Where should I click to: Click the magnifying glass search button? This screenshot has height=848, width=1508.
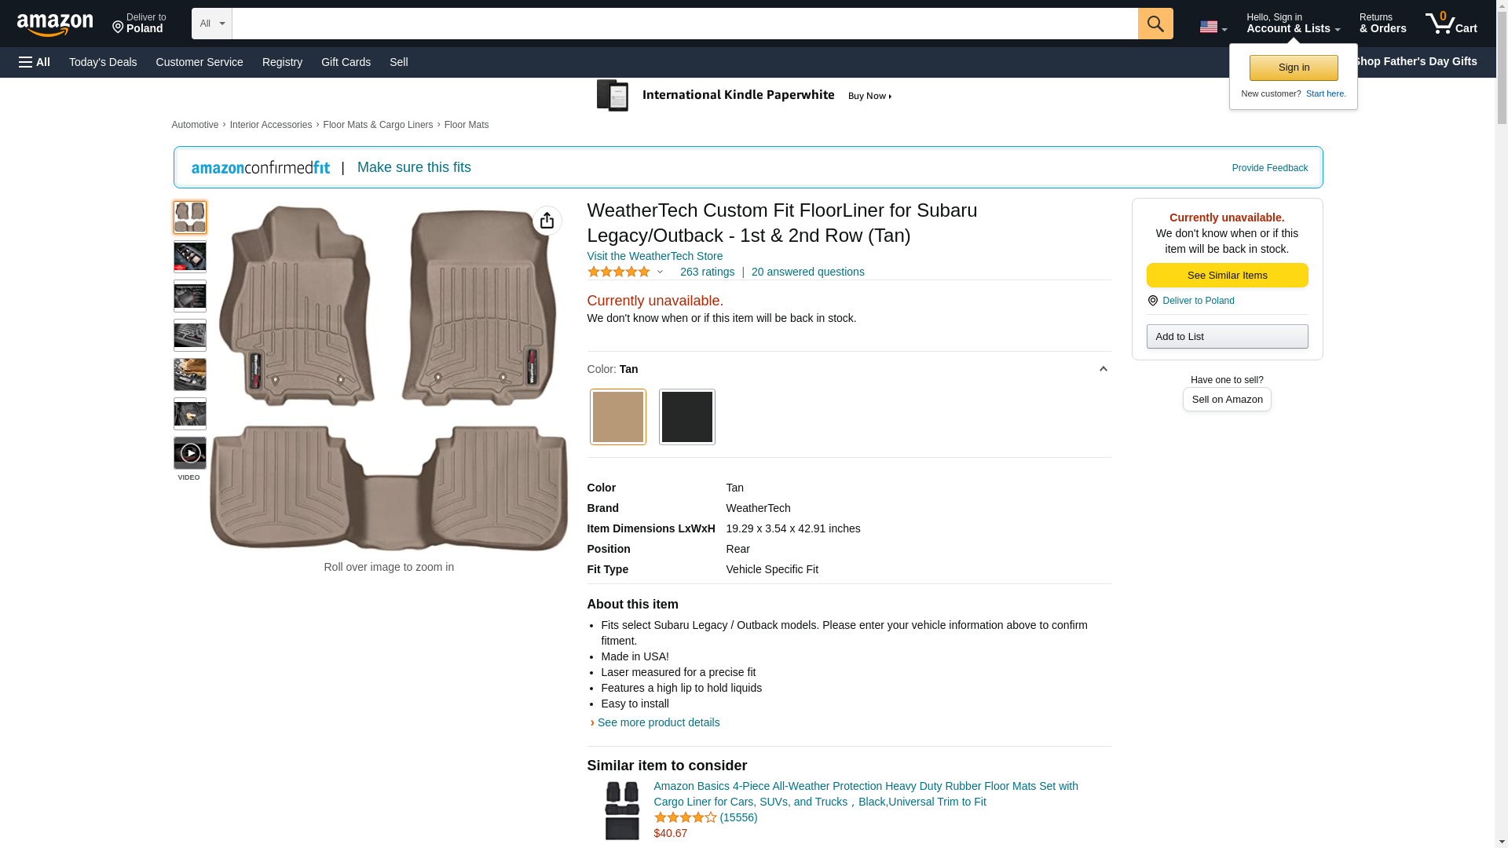(1155, 24)
